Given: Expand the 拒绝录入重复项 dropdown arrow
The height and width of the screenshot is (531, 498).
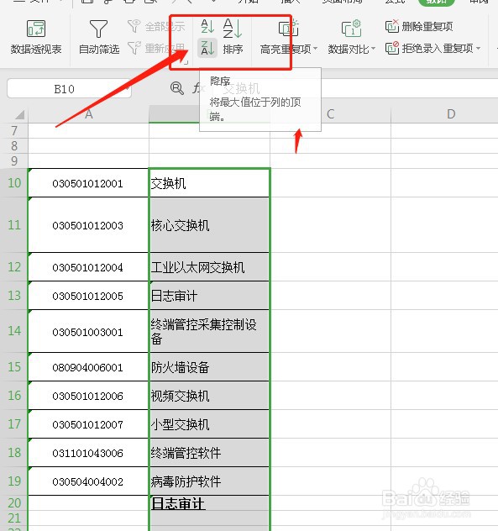Looking at the screenshot, I should click(x=478, y=49).
